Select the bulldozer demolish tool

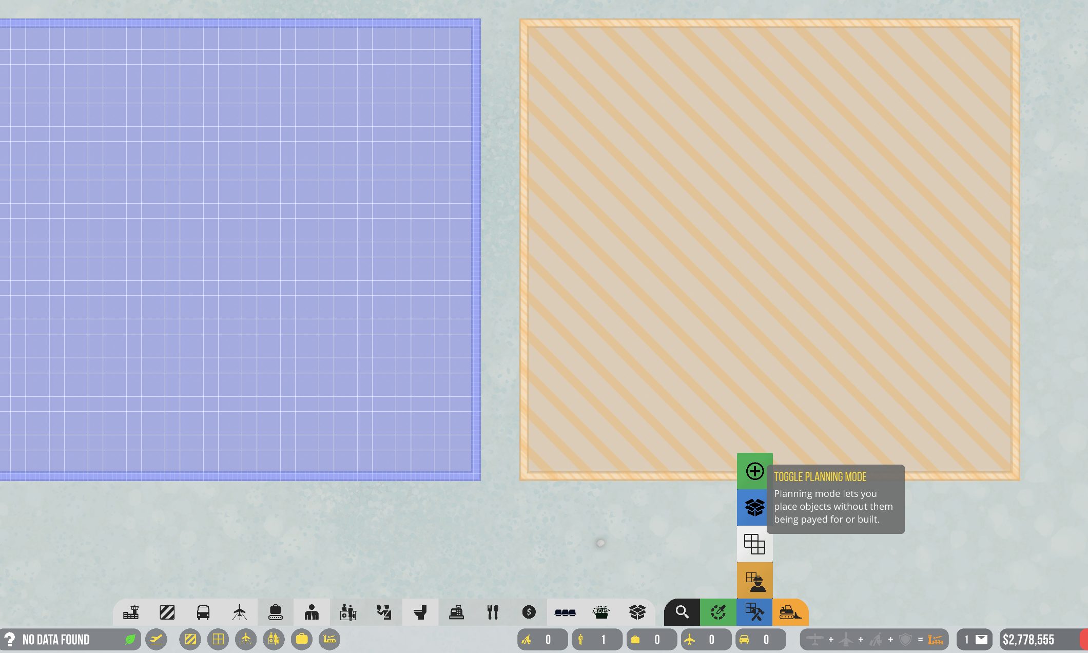coord(790,612)
